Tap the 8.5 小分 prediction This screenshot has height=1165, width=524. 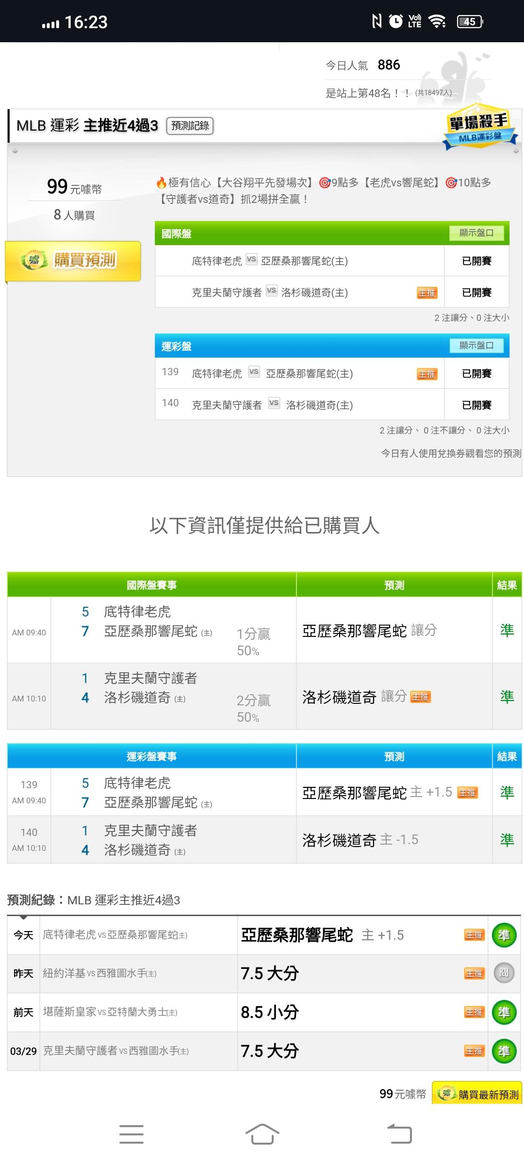(x=270, y=1012)
